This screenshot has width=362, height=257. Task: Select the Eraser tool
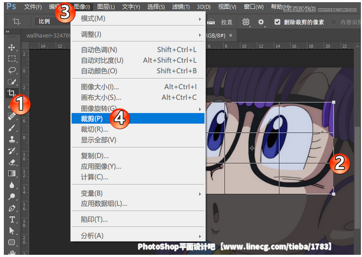[12, 162]
